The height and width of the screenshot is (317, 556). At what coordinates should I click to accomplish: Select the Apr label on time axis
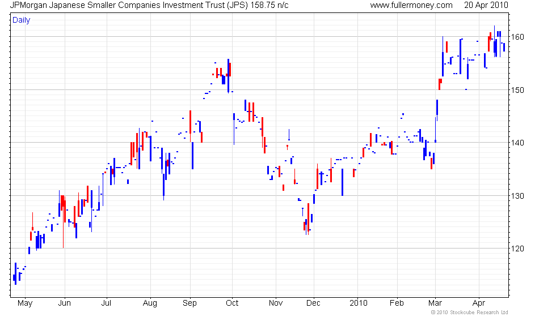(x=479, y=303)
